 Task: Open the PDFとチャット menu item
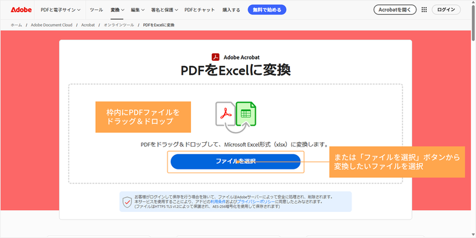click(200, 10)
